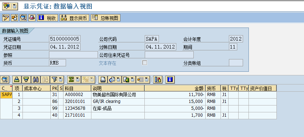Open the 总帐视图 button

106,18
